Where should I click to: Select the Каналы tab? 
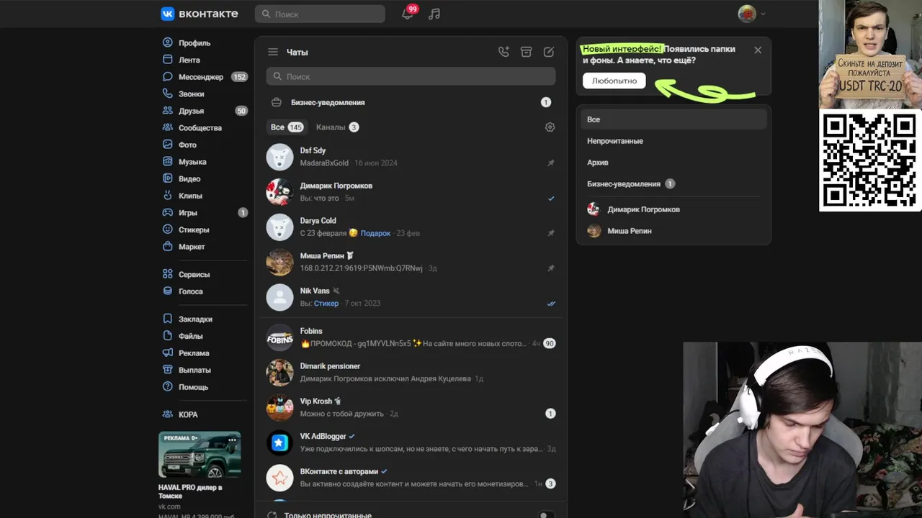coord(338,127)
